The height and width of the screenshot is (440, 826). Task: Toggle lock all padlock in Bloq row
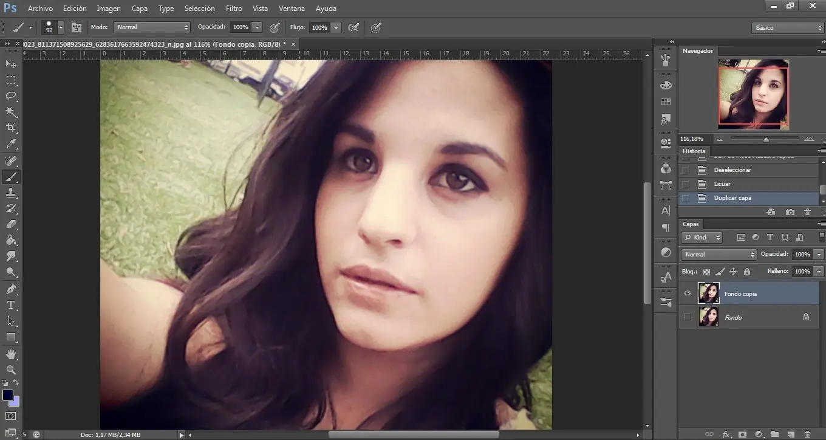[x=747, y=272]
